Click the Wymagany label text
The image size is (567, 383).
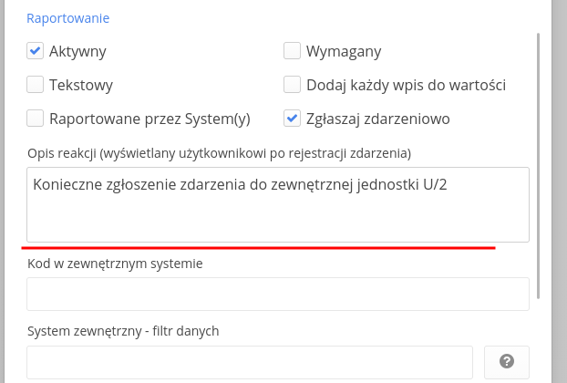[344, 51]
